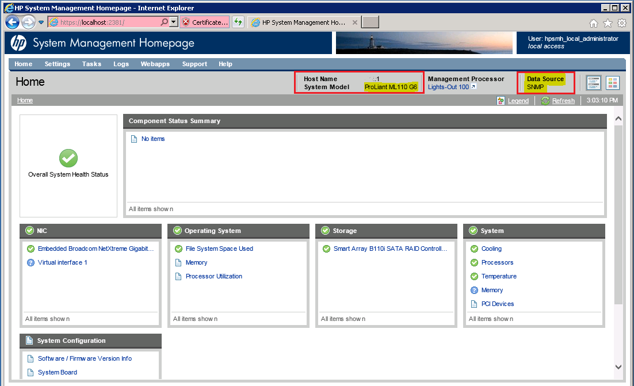Image resolution: width=634 pixels, height=386 pixels.
Task: Click the Home breadcrumb link
Action: pos(25,100)
